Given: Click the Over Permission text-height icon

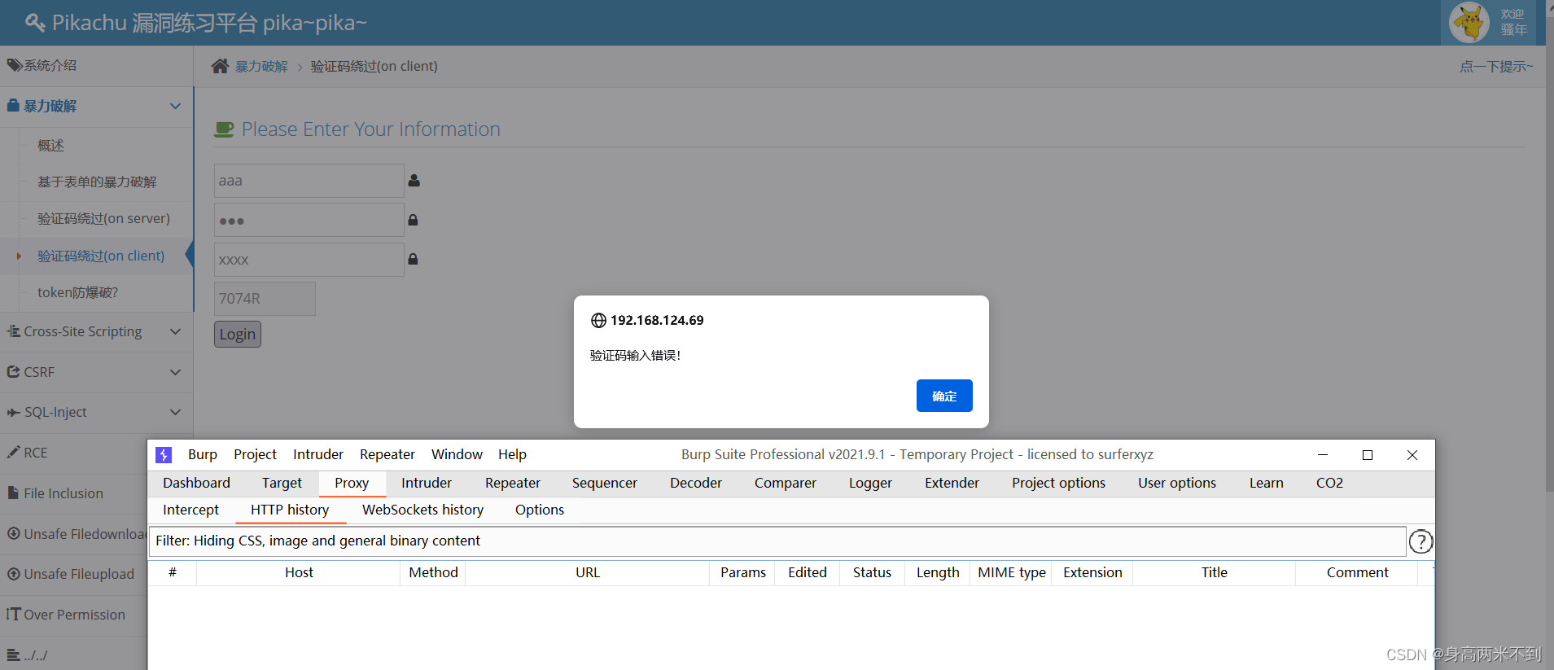Looking at the screenshot, I should (x=13, y=614).
